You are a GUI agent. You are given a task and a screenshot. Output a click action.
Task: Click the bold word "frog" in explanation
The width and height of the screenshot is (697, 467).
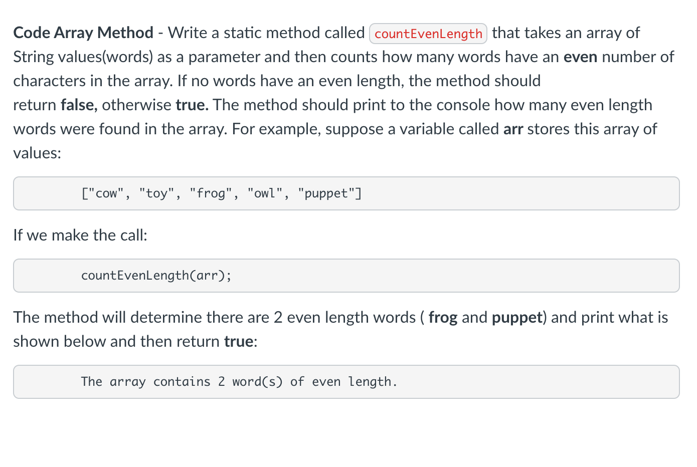pos(443,318)
